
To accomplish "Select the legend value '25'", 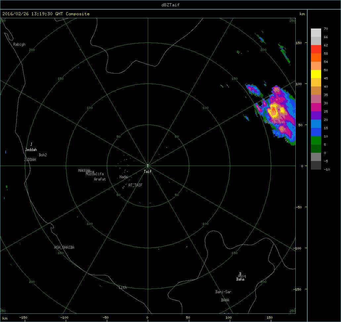I will (x=326, y=111).
